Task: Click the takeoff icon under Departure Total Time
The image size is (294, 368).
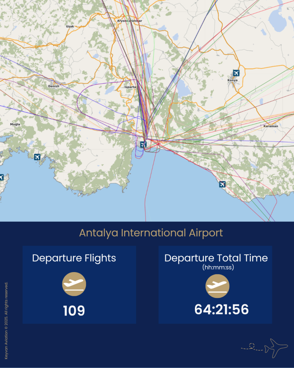Action: 217,286
